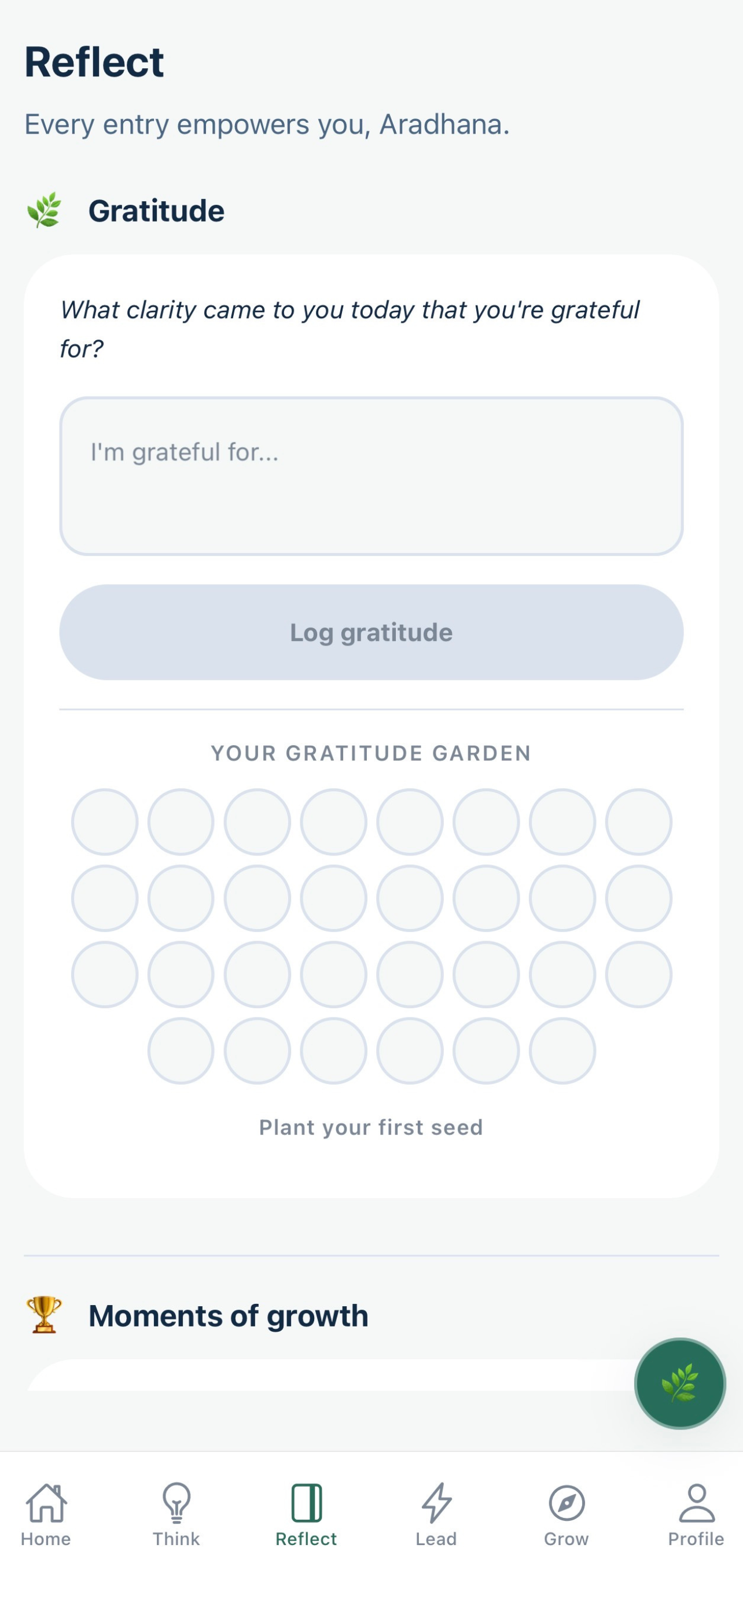Tap the leaf icon beside Gratitude
Screen dimensions: 743x1607
pos(43,210)
